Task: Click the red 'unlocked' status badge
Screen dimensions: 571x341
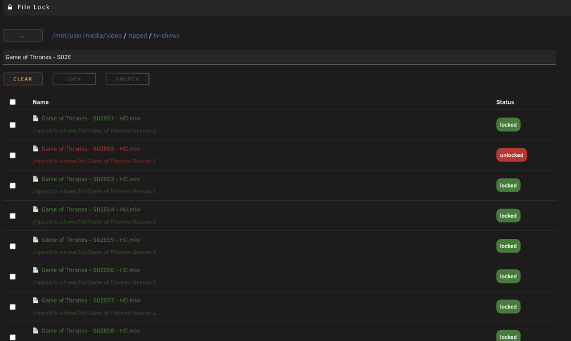Action: 511,155
